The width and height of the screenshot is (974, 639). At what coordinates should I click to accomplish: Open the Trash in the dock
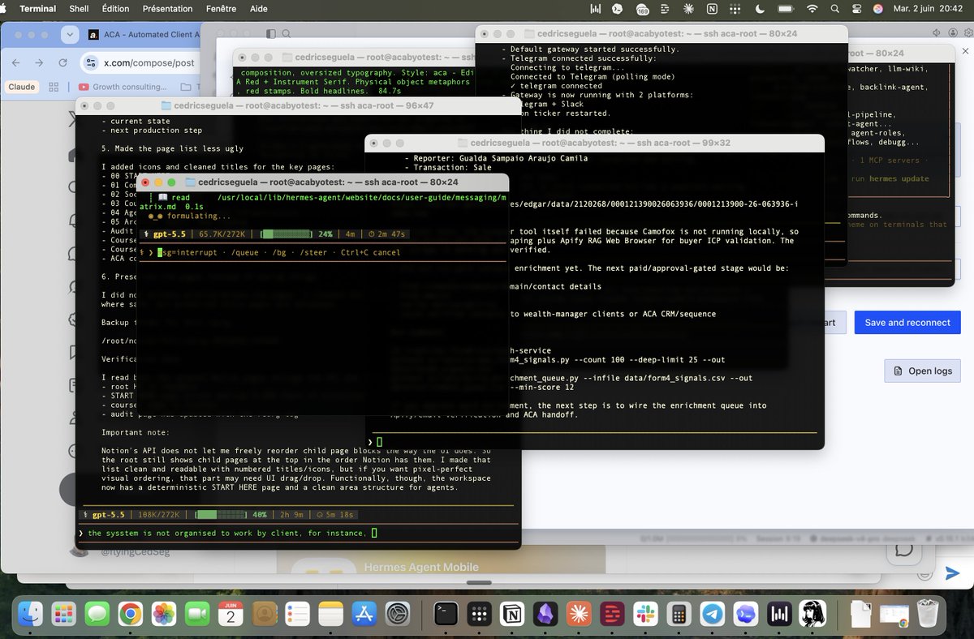(x=928, y=615)
